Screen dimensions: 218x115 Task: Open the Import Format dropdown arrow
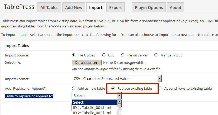point(160,79)
